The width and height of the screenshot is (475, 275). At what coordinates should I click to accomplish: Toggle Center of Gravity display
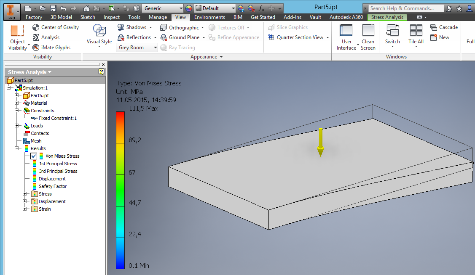coord(56,27)
